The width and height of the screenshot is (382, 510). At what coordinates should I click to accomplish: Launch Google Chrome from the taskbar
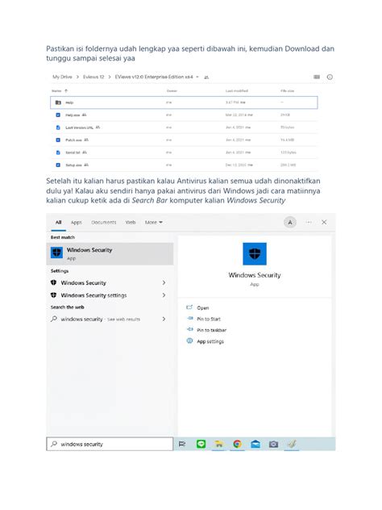(x=238, y=444)
